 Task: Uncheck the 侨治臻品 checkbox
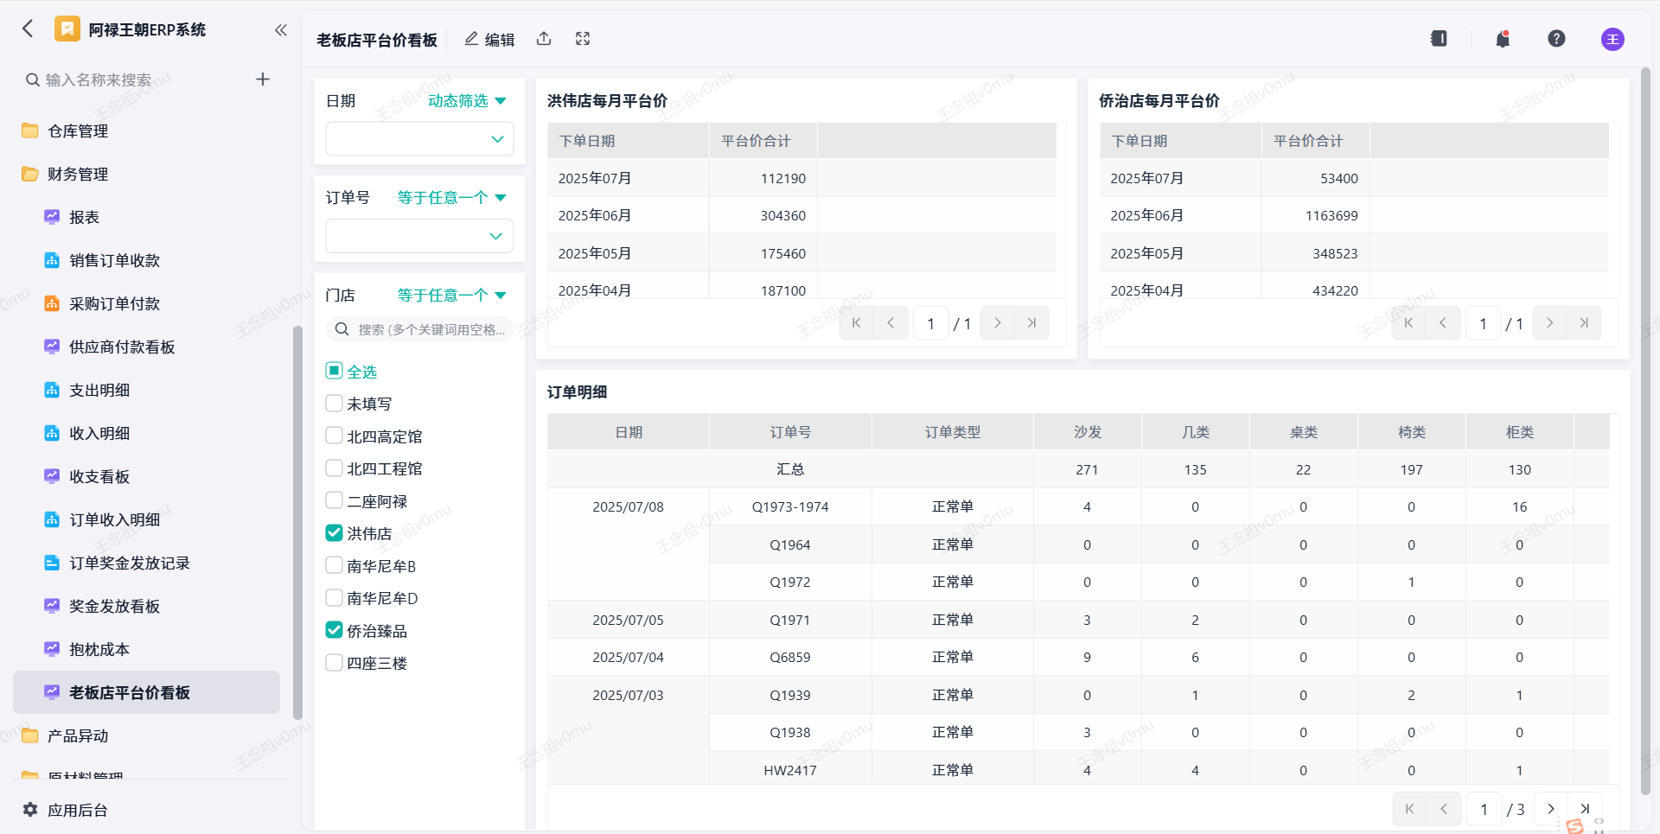334,630
